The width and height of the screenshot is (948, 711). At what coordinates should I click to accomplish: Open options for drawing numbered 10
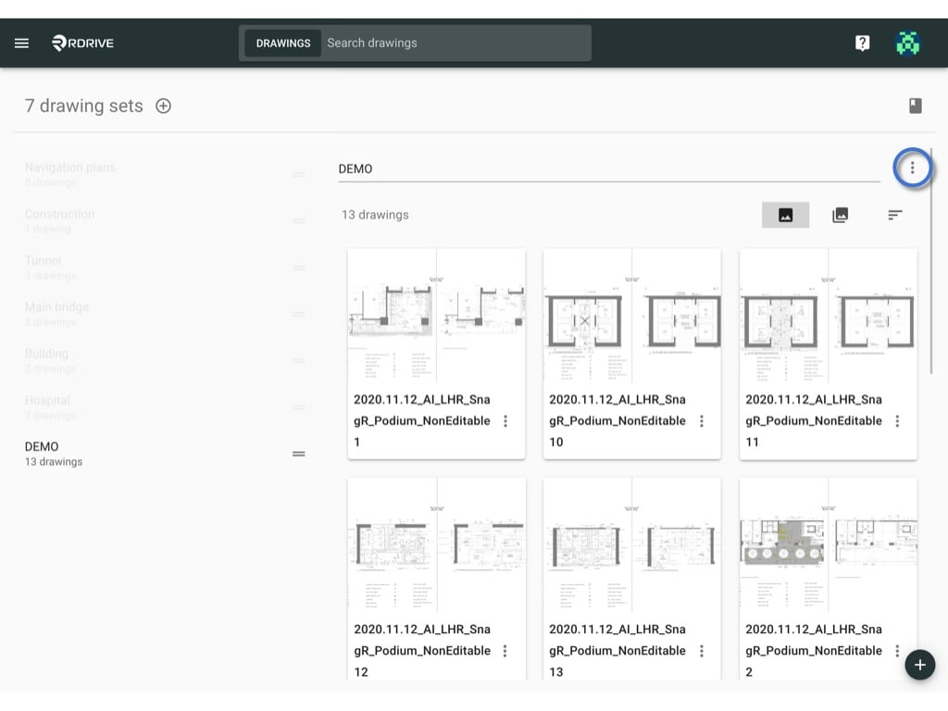(x=702, y=421)
